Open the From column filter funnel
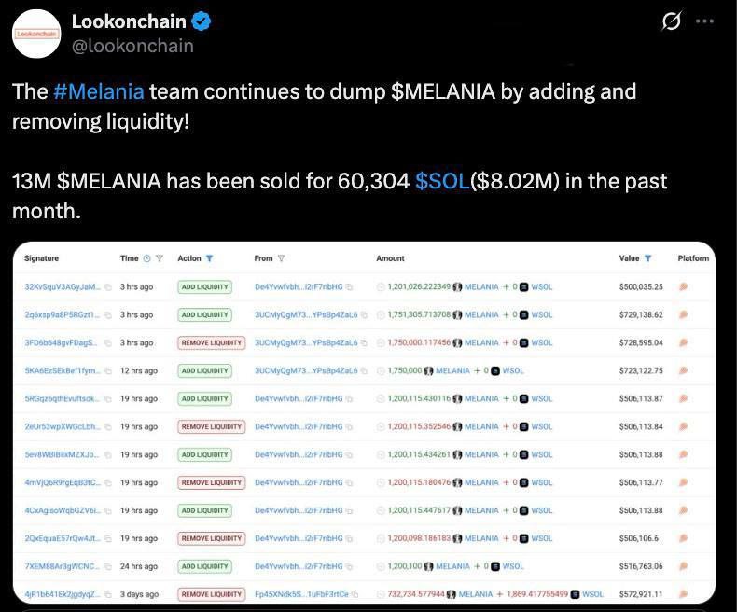 pos(281,258)
